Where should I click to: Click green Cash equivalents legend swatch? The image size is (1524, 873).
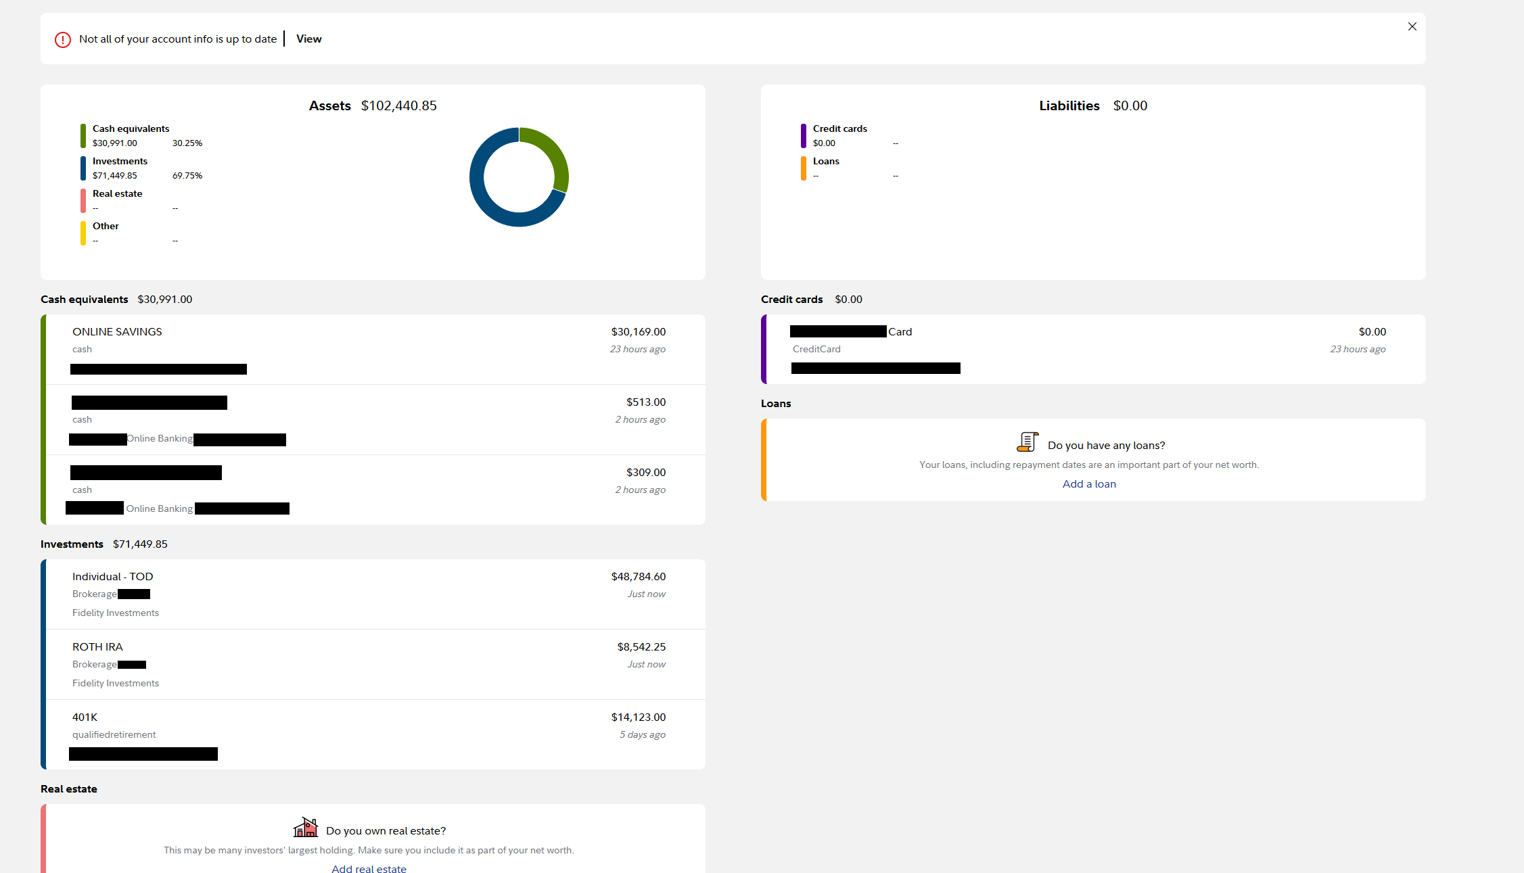83,136
